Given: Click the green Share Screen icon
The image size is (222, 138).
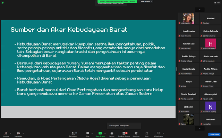Looking at the screenshot, I should [x=100, y=133].
